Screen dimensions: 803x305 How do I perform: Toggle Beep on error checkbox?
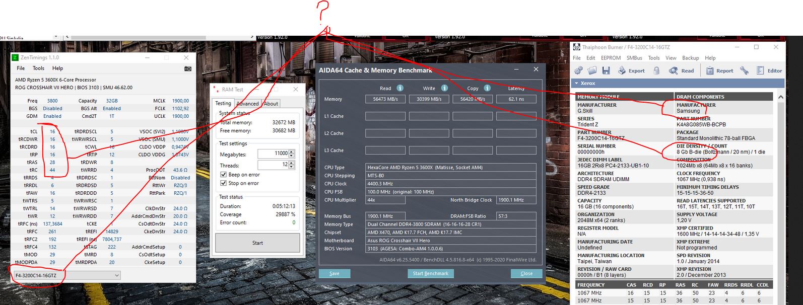point(223,175)
